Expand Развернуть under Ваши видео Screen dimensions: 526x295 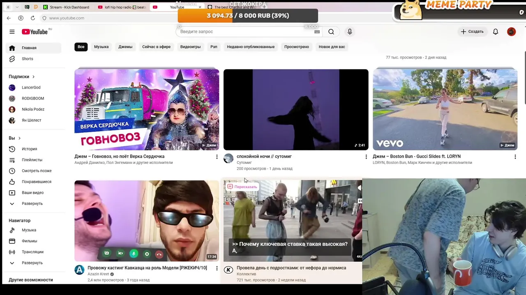coord(33,204)
